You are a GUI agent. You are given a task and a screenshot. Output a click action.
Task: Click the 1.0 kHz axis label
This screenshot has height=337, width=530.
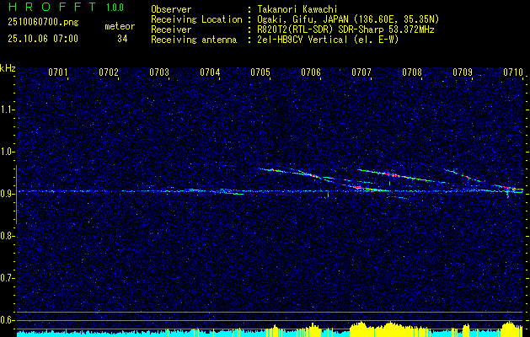pyautogui.click(x=7, y=152)
